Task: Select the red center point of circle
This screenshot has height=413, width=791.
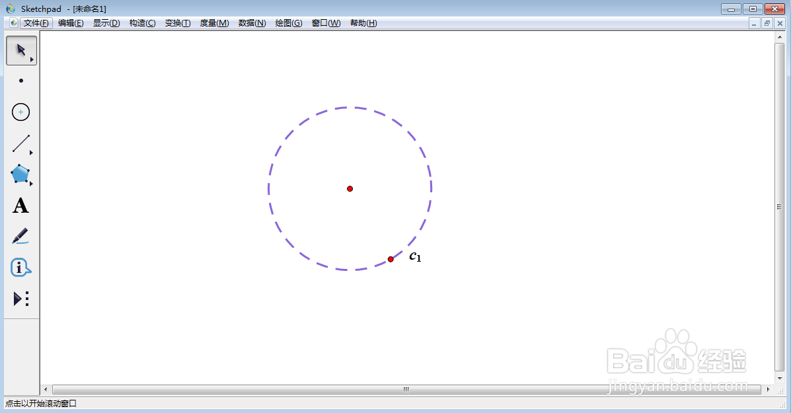Action: coord(350,188)
